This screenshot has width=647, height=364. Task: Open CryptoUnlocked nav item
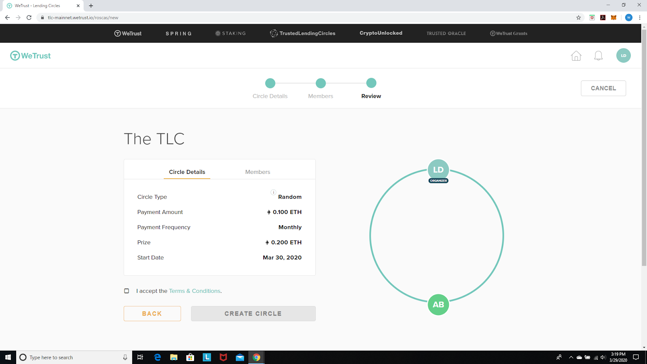tap(381, 33)
